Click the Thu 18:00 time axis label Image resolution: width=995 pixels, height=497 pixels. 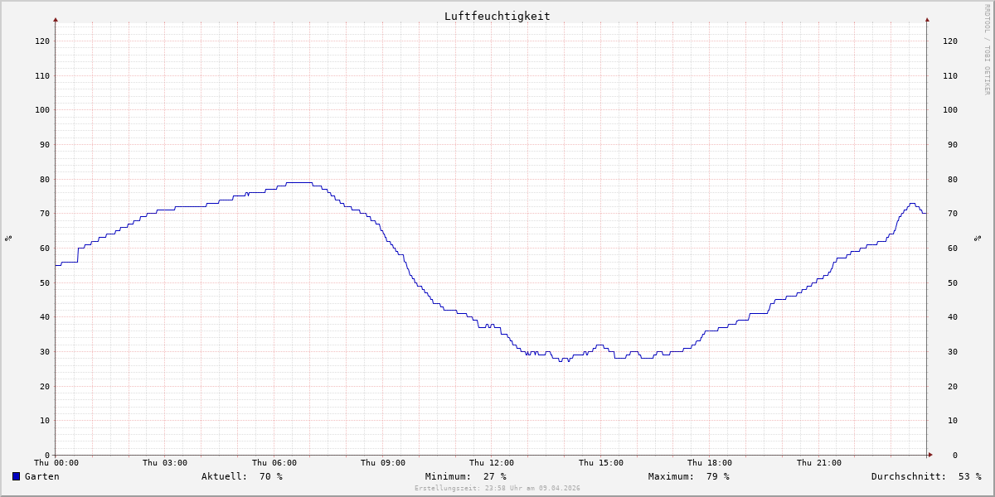coord(710,463)
